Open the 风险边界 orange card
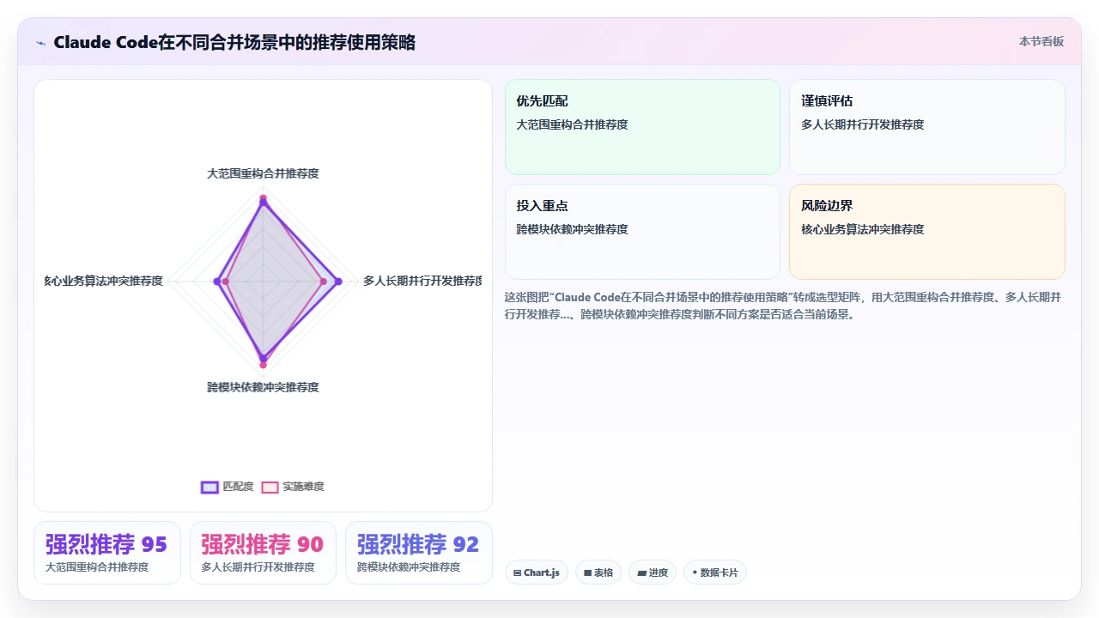The image size is (1099, 618). [x=927, y=232]
